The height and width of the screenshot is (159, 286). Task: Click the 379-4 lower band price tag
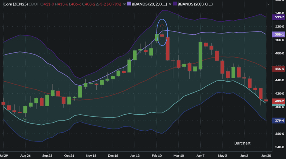coord(279,121)
